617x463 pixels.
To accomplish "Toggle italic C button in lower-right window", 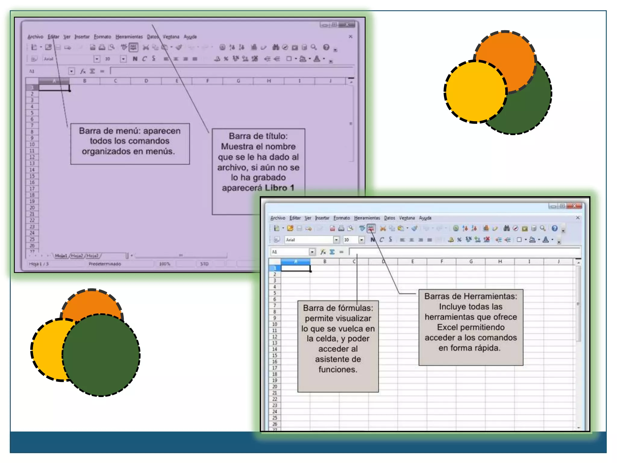I will click(x=382, y=240).
